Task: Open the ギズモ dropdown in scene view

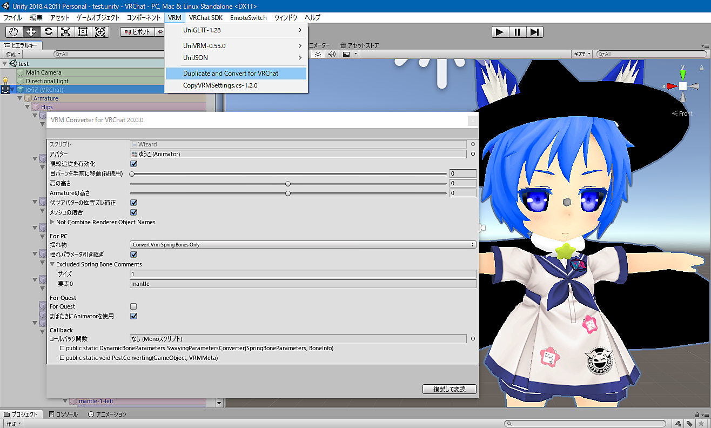Action: [582, 54]
